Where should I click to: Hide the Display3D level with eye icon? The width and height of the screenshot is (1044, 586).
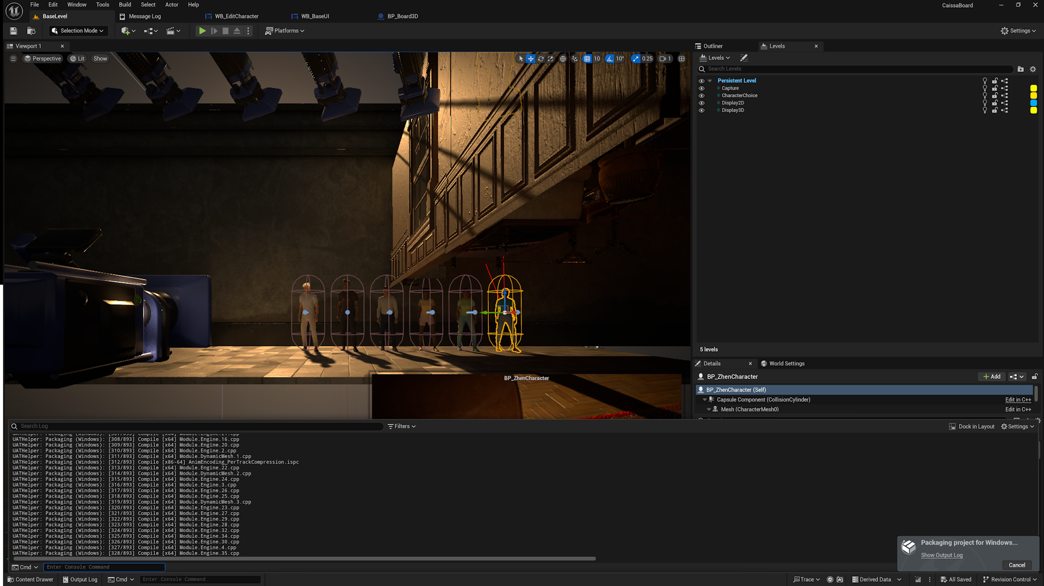click(x=701, y=110)
